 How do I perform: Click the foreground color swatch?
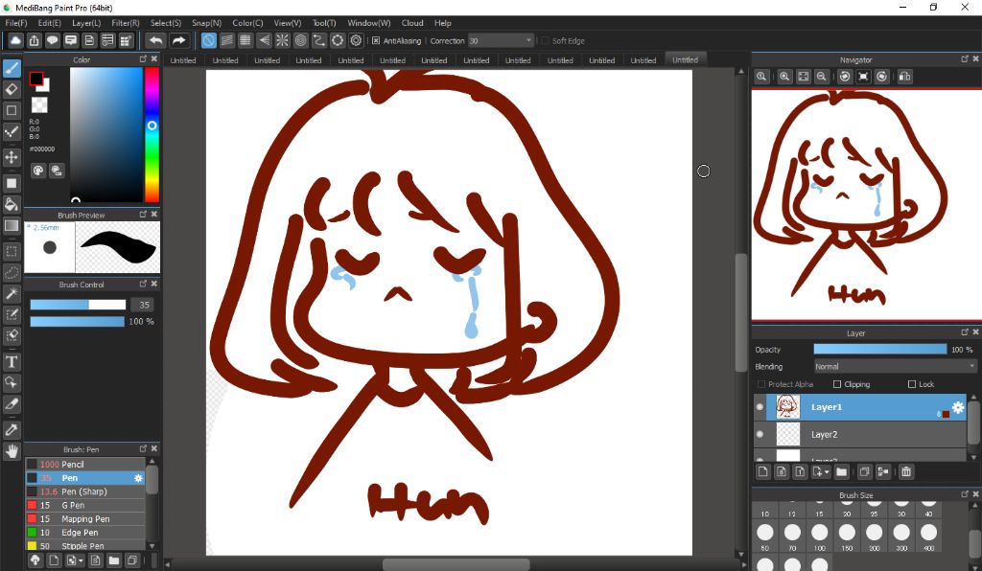pos(36,79)
